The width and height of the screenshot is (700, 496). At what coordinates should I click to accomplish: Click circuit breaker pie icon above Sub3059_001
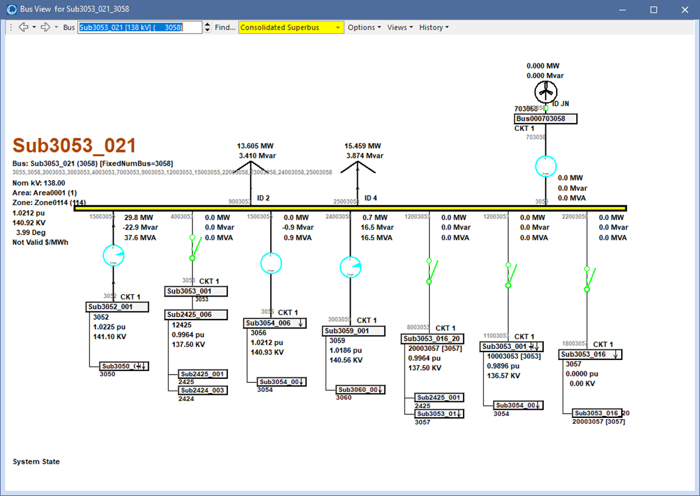tap(350, 267)
